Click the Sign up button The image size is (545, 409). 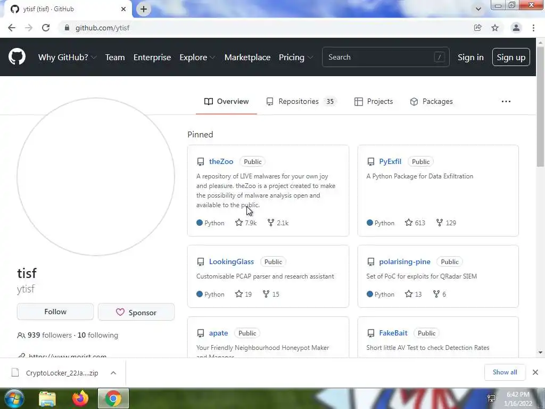[x=511, y=57]
